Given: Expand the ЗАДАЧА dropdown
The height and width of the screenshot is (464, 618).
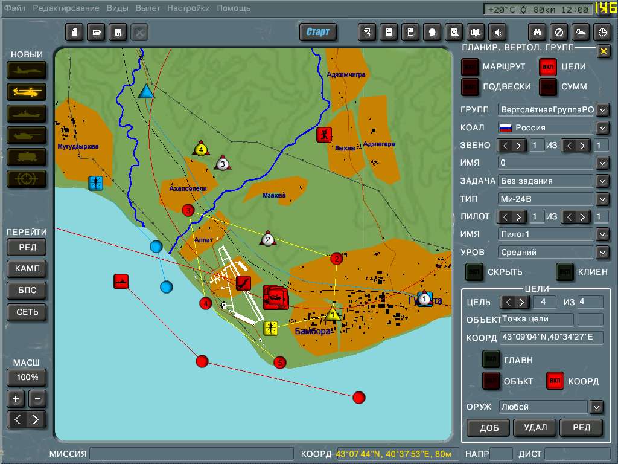Looking at the screenshot, I should click(x=603, y=181).
